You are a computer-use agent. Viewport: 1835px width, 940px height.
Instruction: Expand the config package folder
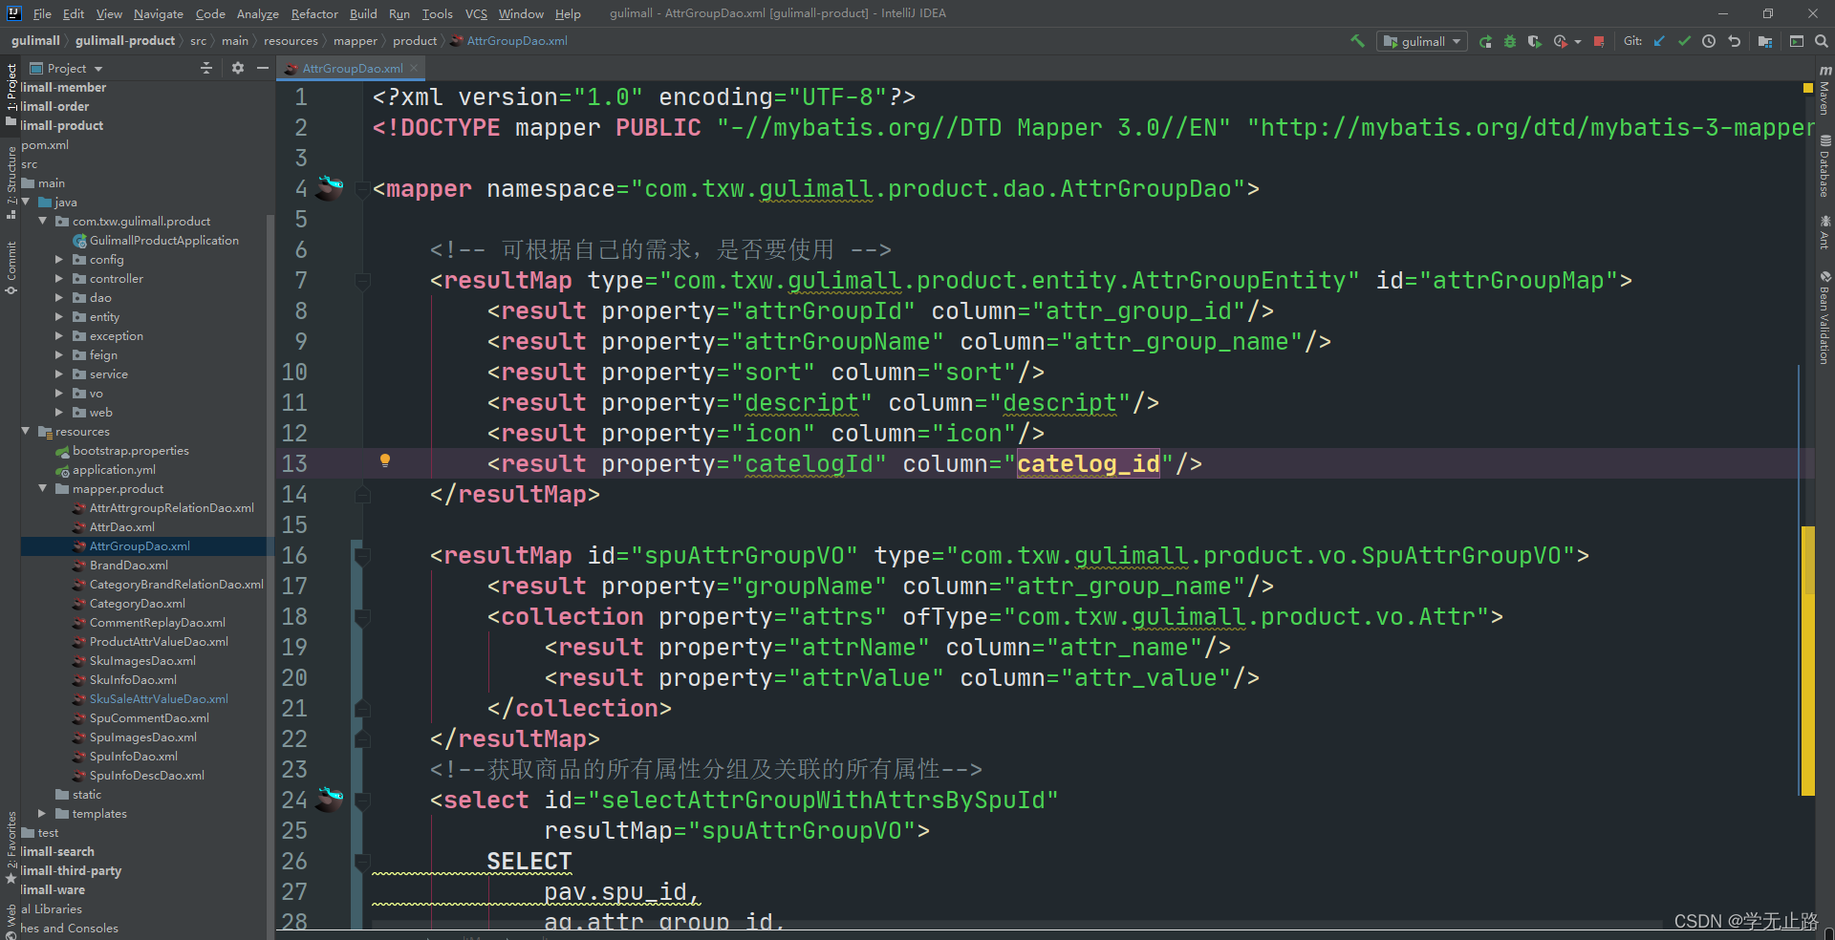click(59, 260)
